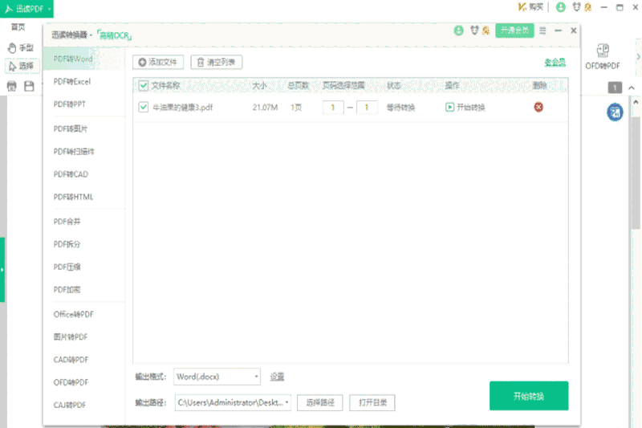642x428 pixels.
Task: Switch to PDF转图片 mode
Action: tap(71, 128)
